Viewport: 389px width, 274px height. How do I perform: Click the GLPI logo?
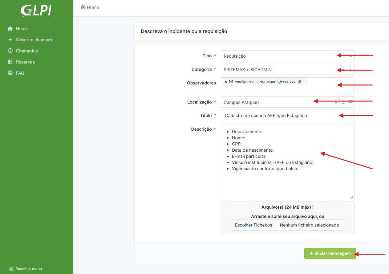pos(36,11)
